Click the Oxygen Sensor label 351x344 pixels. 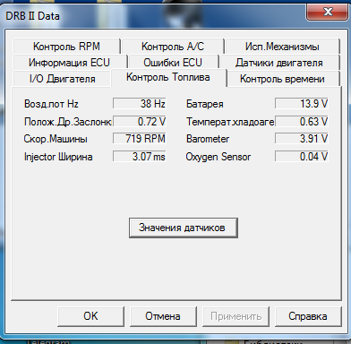pyautogui.click(x=218, y=157)
